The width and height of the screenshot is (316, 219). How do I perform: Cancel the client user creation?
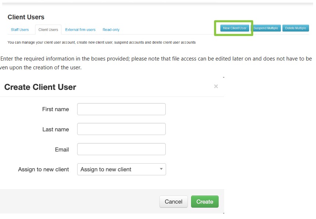[x=173, y=202]
